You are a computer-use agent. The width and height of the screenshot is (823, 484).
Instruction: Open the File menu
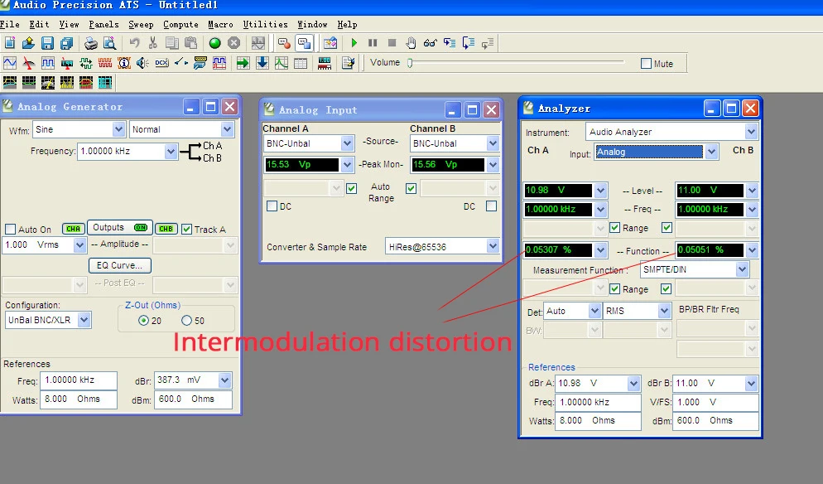click(9, 24)
